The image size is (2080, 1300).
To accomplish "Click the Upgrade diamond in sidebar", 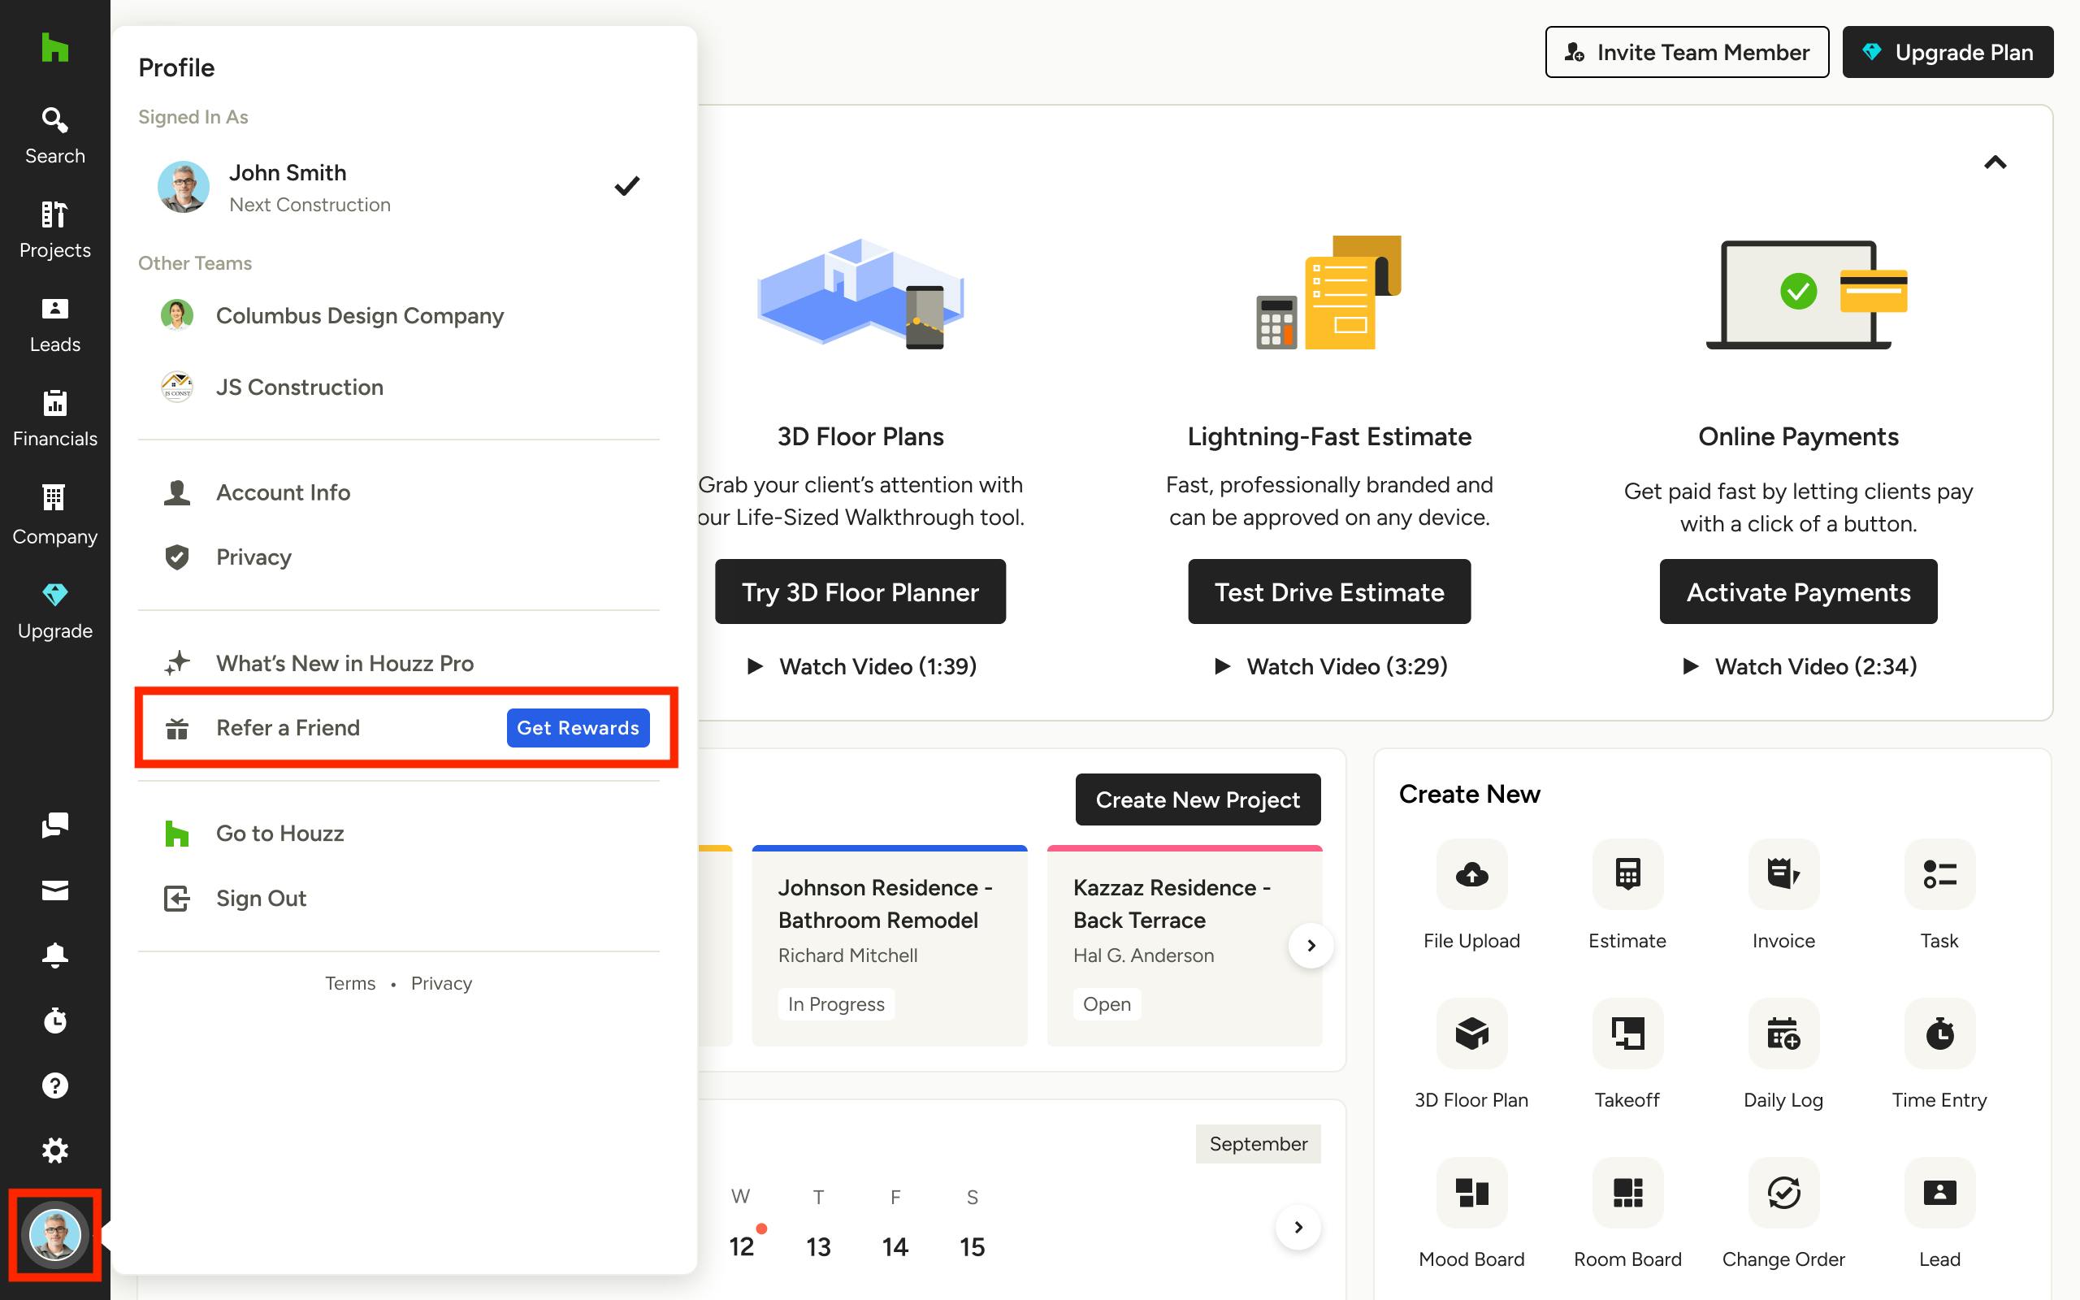I will click(55, 610).
